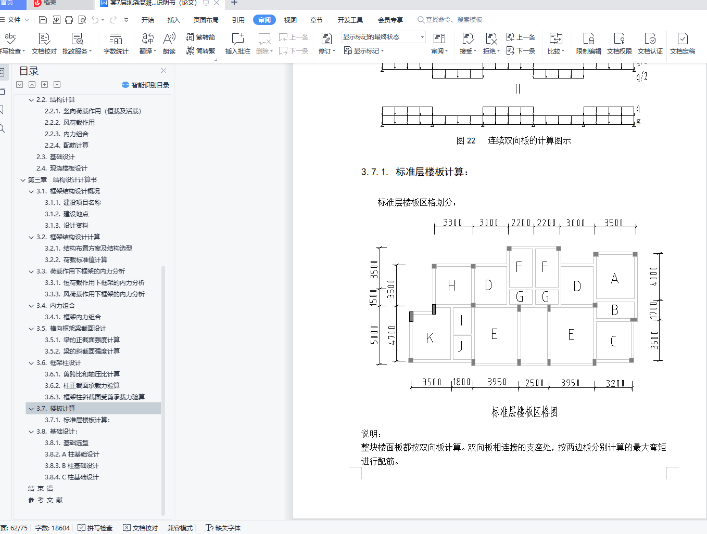Open the 文档校对 tool in ribbon
This screenshot has height=534, width=707.
click(44, 44)
